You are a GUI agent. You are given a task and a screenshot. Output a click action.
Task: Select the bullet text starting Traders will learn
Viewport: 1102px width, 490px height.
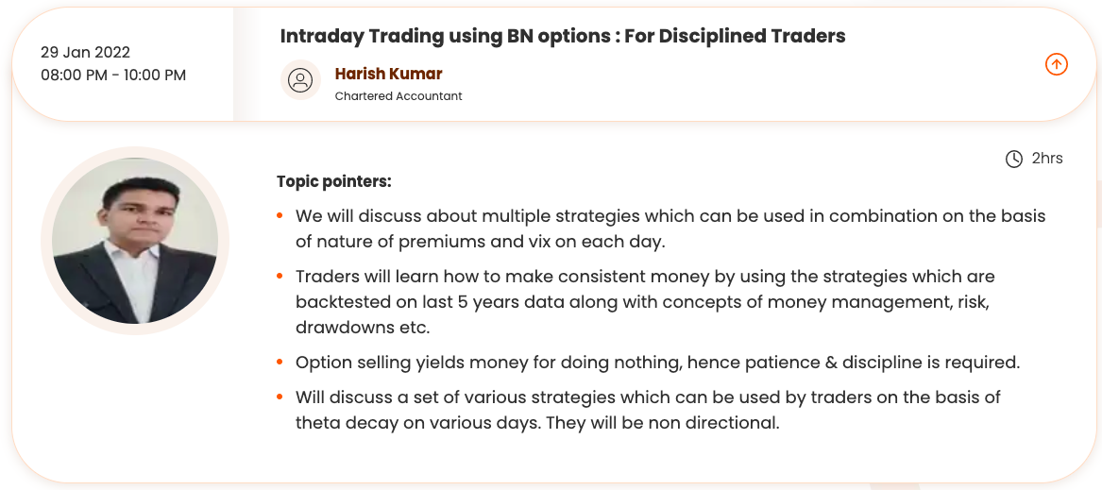tap(645, 302)
